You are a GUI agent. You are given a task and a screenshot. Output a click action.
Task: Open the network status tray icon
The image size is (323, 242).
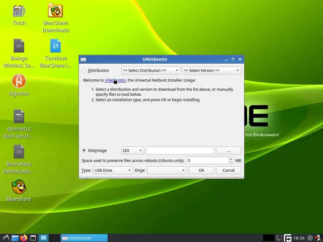click(x=279, y=238)
